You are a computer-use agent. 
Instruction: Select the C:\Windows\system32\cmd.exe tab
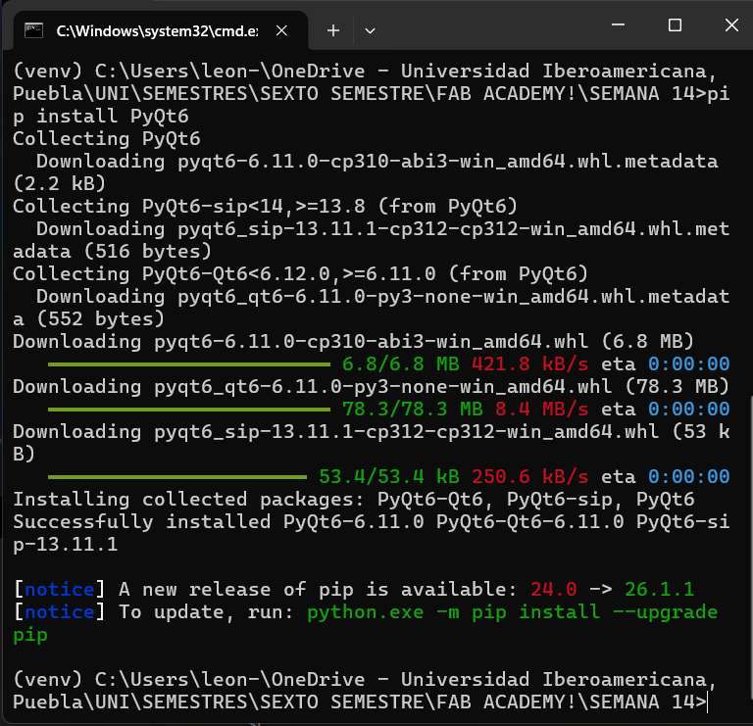[x=160, y=30]
